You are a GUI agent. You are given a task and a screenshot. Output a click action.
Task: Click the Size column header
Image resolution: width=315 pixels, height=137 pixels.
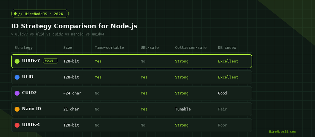click(x=68, y=48)
